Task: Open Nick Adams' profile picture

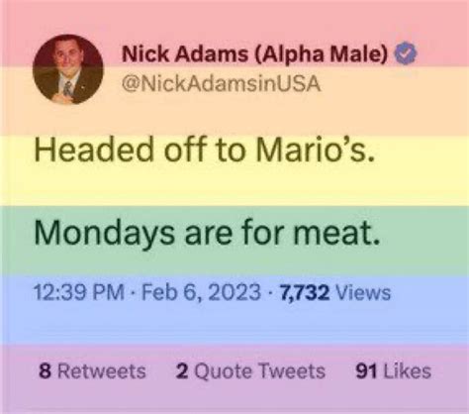Action: (x=68, y=69)
